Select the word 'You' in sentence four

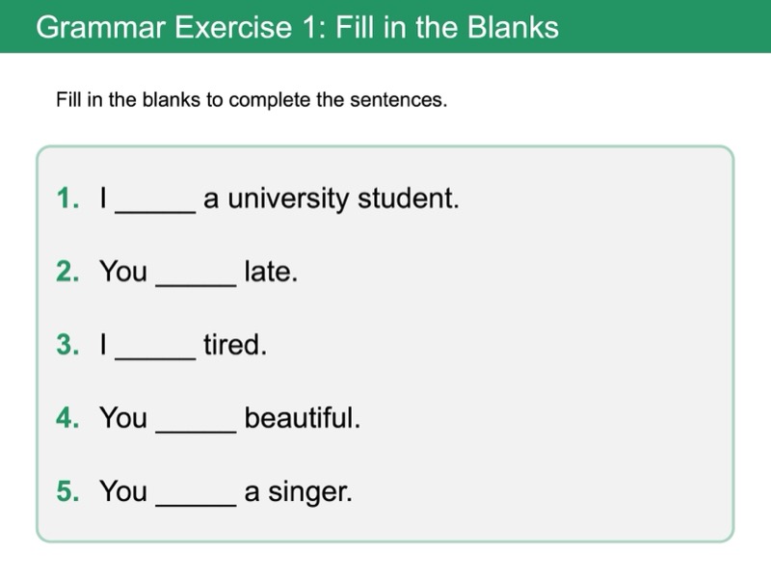(123, 419)
